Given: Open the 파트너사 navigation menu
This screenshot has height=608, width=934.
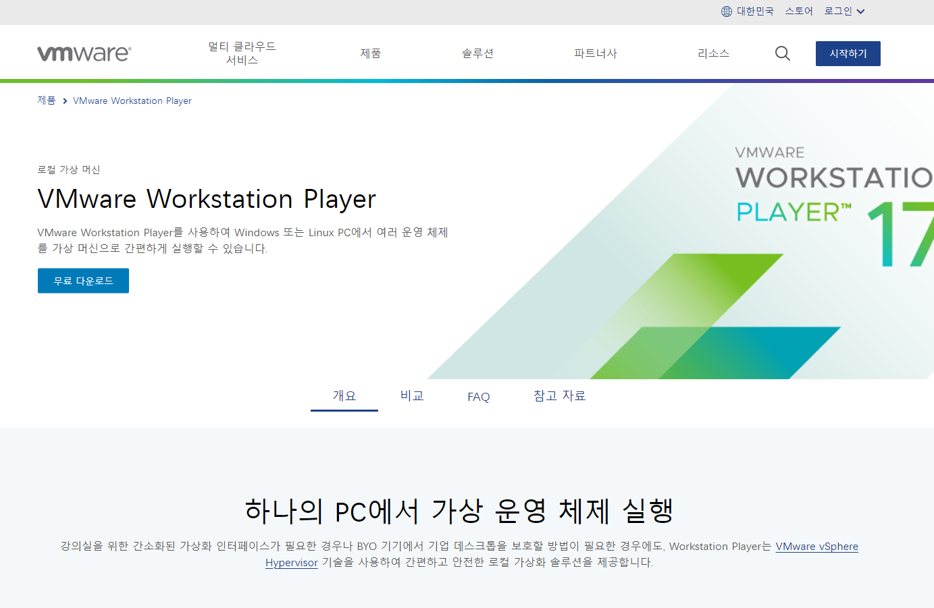Looking at the screenshot, I should (596, 53).
